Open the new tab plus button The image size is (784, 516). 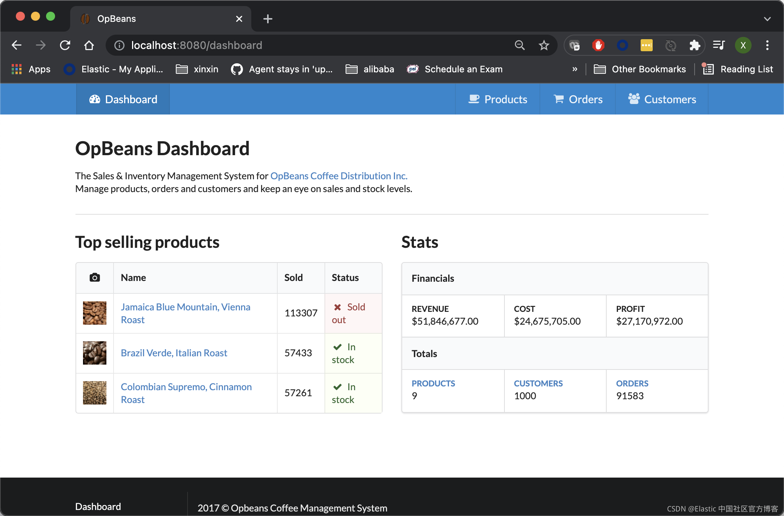(x=267, y=19)
